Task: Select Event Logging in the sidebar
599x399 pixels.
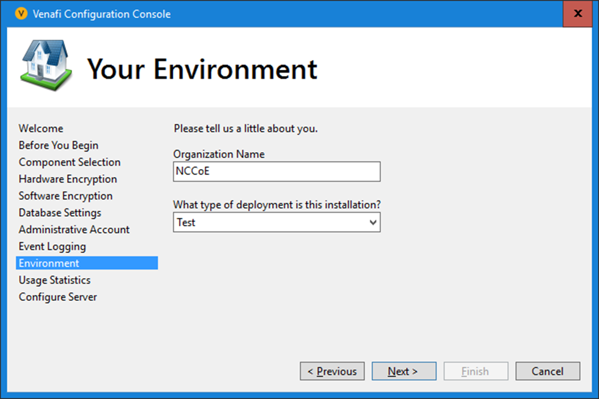Action: pos(52,246)
